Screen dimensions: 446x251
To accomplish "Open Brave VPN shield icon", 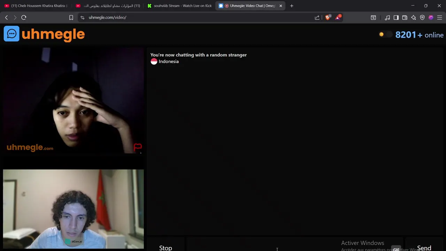I will [422, 17].
